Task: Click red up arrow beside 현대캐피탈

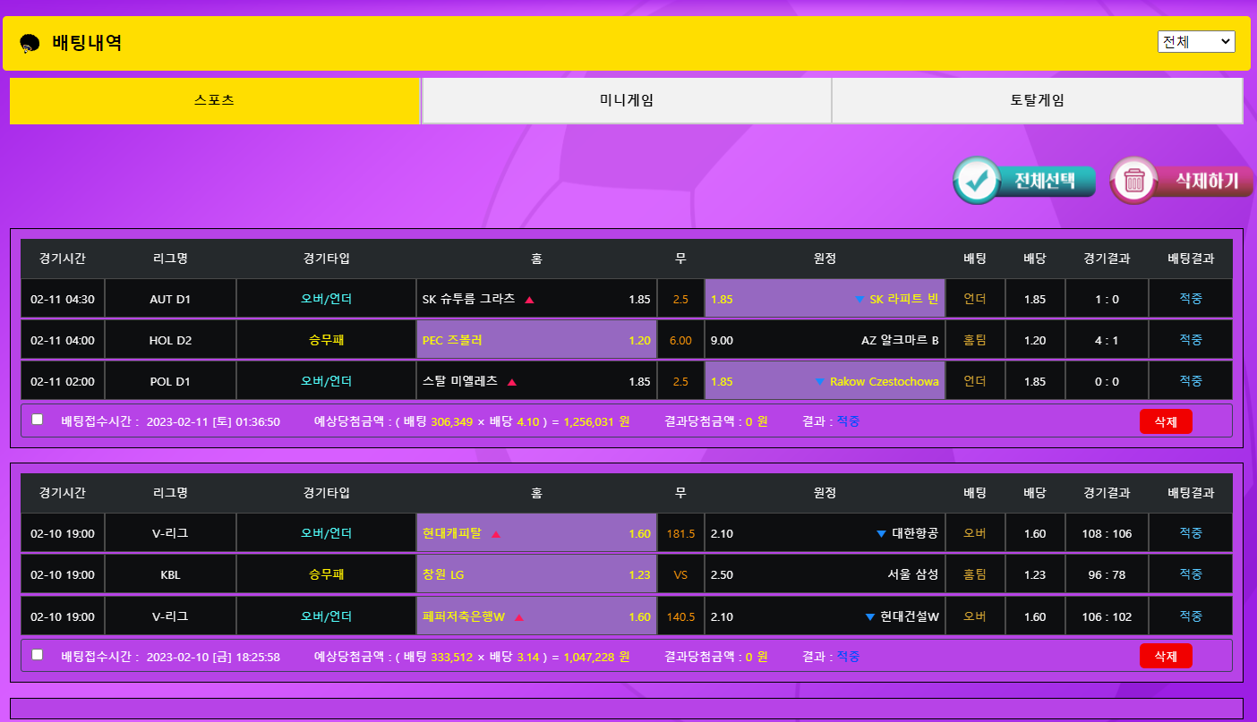Action: point(496,534)
